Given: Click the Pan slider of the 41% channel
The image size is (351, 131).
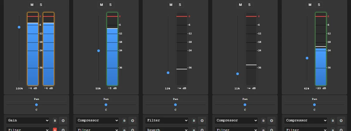Looking at the screenshot, I should 314,105.
